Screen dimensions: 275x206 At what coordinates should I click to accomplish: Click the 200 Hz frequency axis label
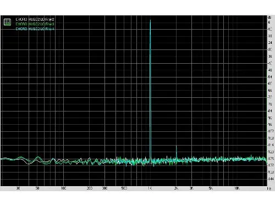click(x=90, y=188)
